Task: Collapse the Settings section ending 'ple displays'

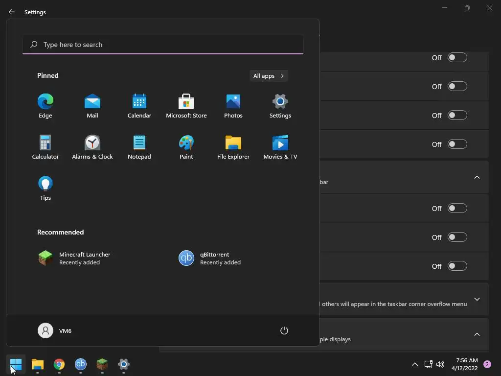Action: coord(477,334)
